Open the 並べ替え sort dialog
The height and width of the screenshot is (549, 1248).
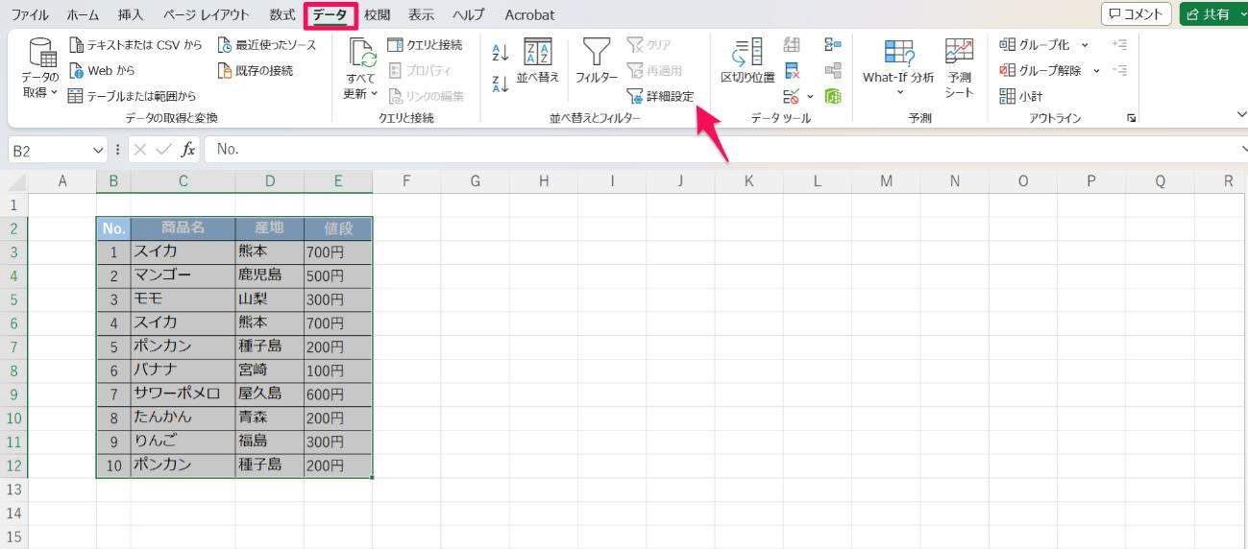537,61
